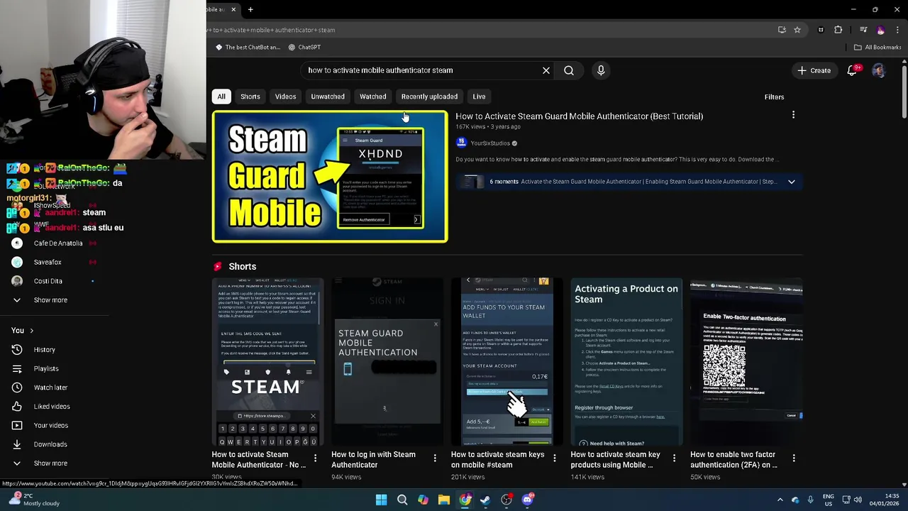Open the YouTube notifications bell
This screenshot has height=511, width=908.
point(853,70)
